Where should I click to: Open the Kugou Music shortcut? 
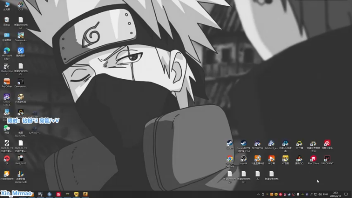coord(21,52)
